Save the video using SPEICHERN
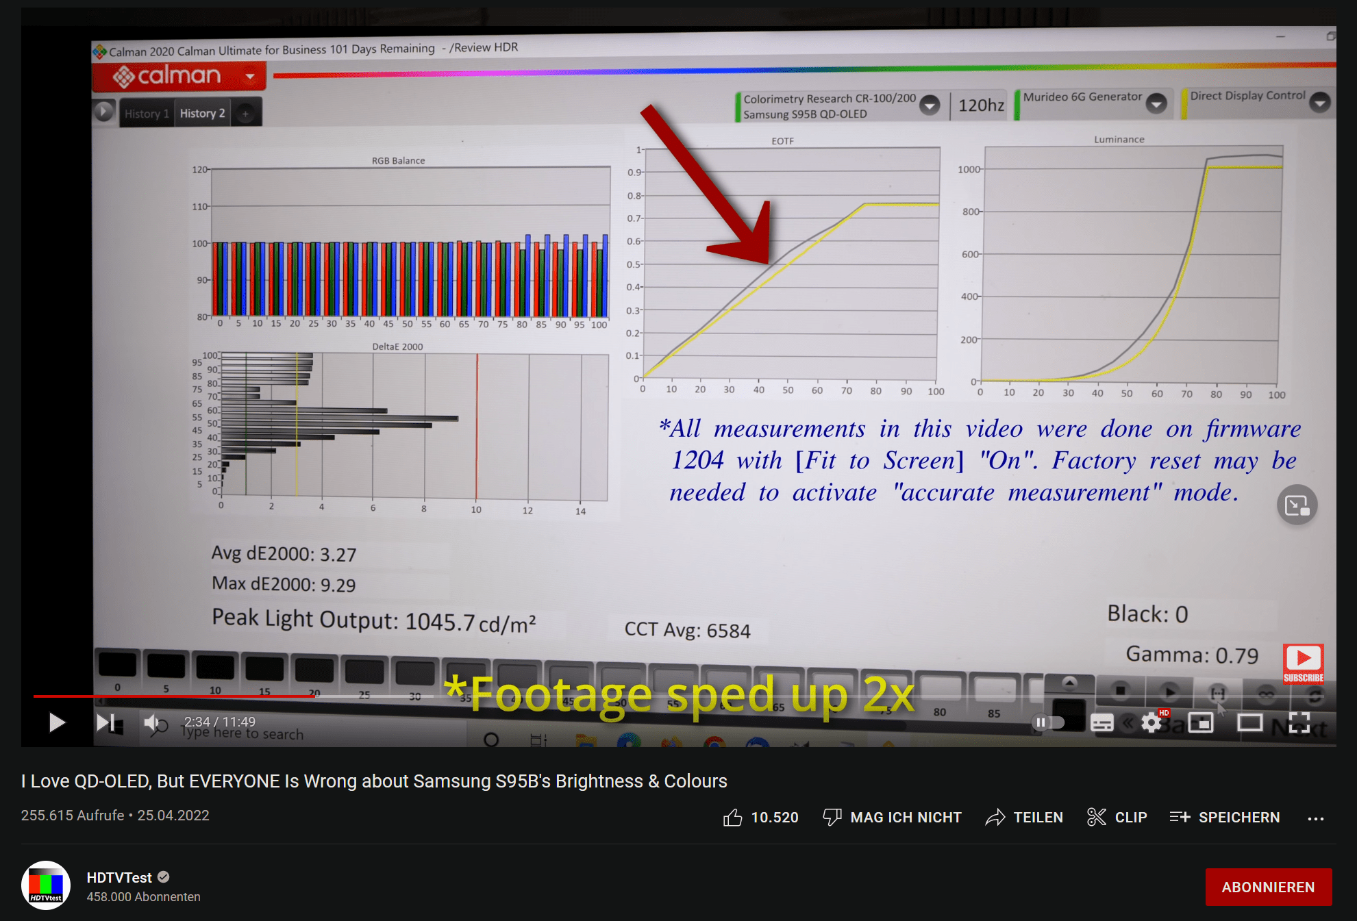Image resolution: width=1357 pixels, height=921 pixels. coord(1224,817)
